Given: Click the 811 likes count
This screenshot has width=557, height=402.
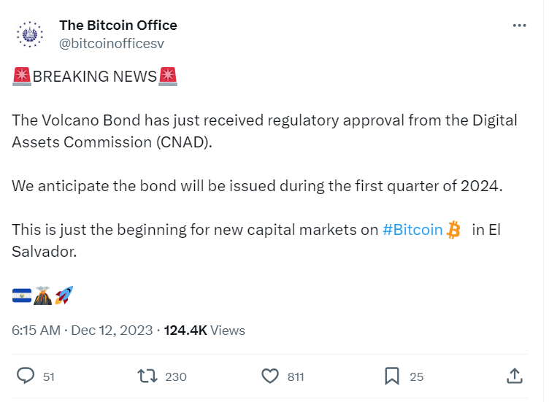Looking at the screenshot, I should tap(295, 376).
